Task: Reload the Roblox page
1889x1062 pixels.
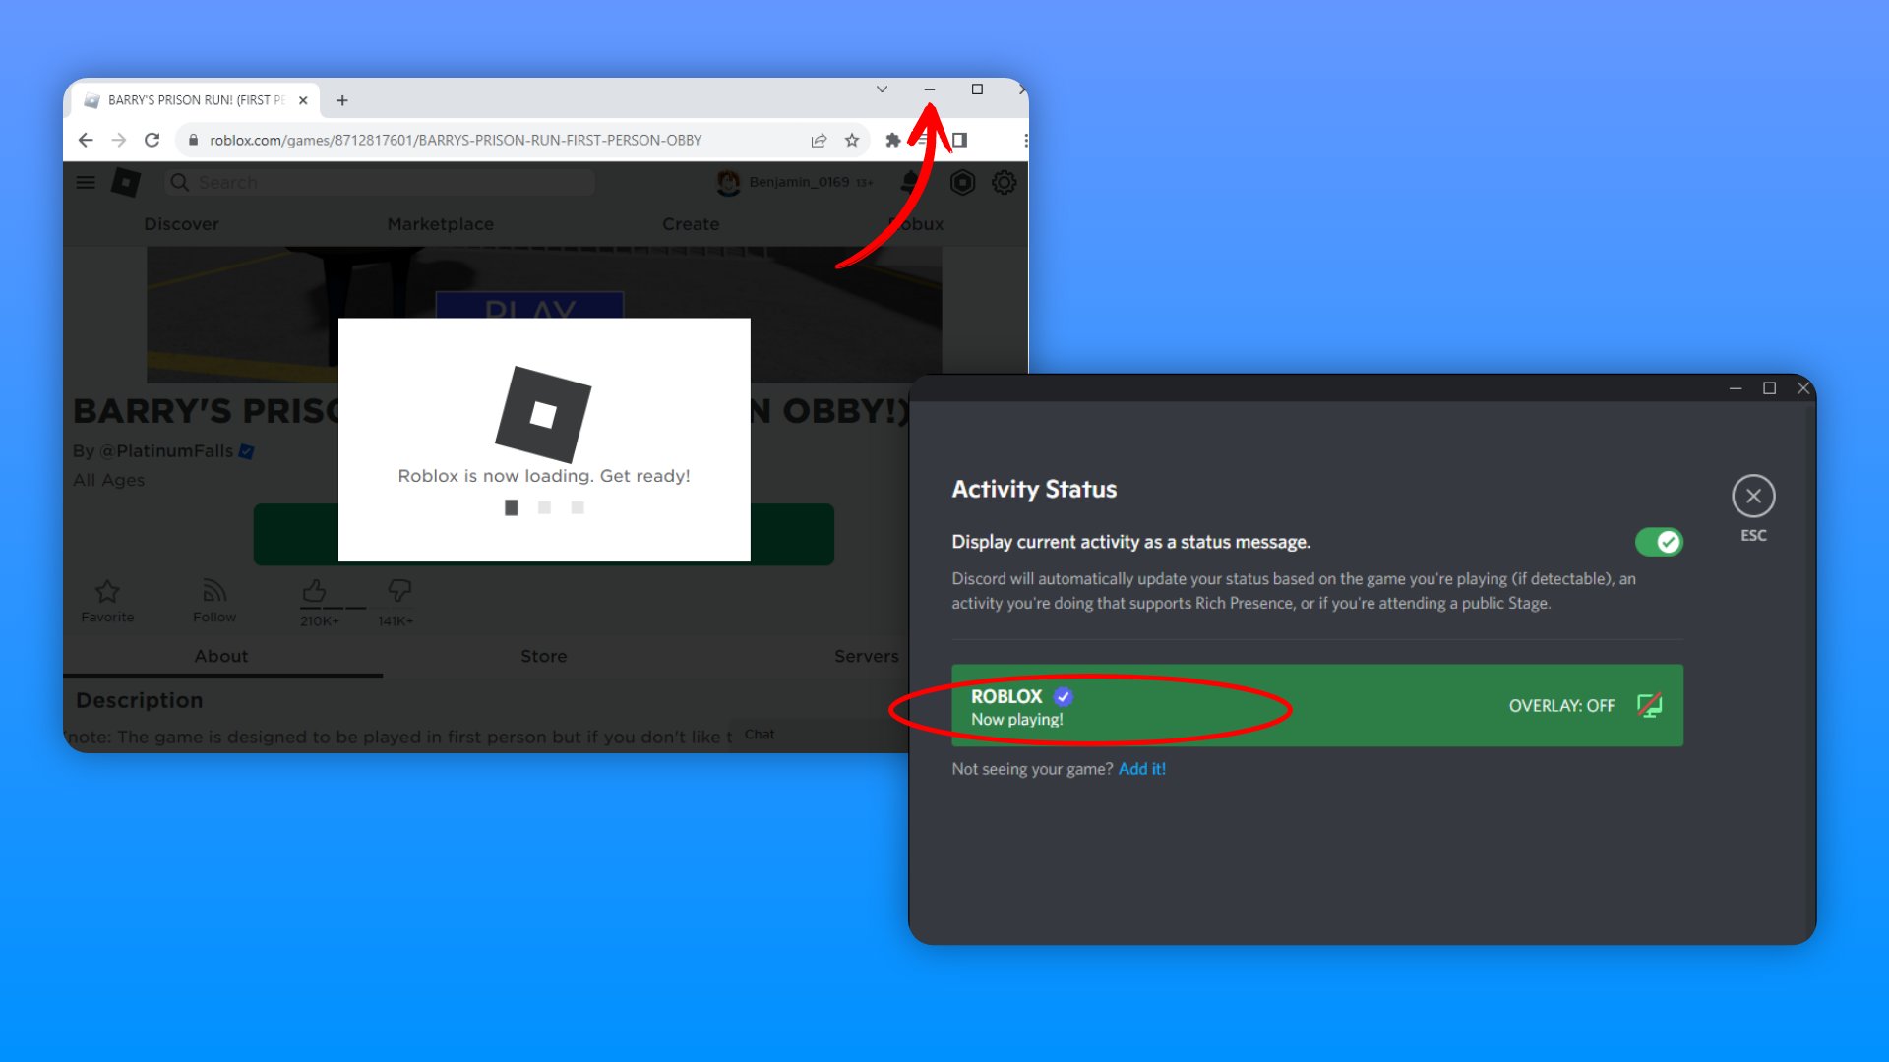Action: tap(152, 140)
